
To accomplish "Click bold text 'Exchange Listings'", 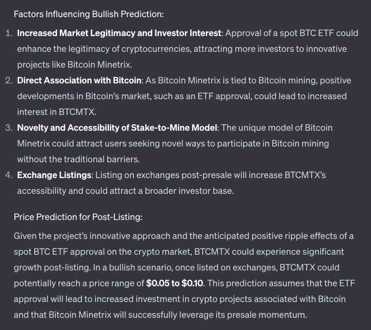I will pyautogui.click(x=54, y=175).
